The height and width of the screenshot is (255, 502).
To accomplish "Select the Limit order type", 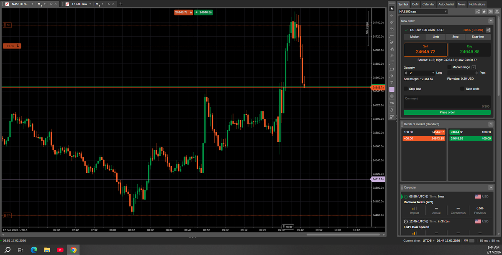I will click(x=436, y=37).
